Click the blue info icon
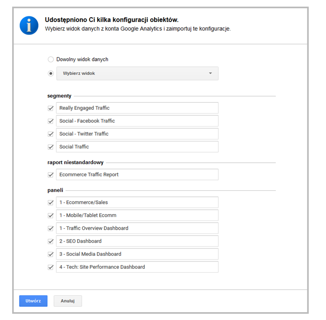 click(x=29, y=25)
